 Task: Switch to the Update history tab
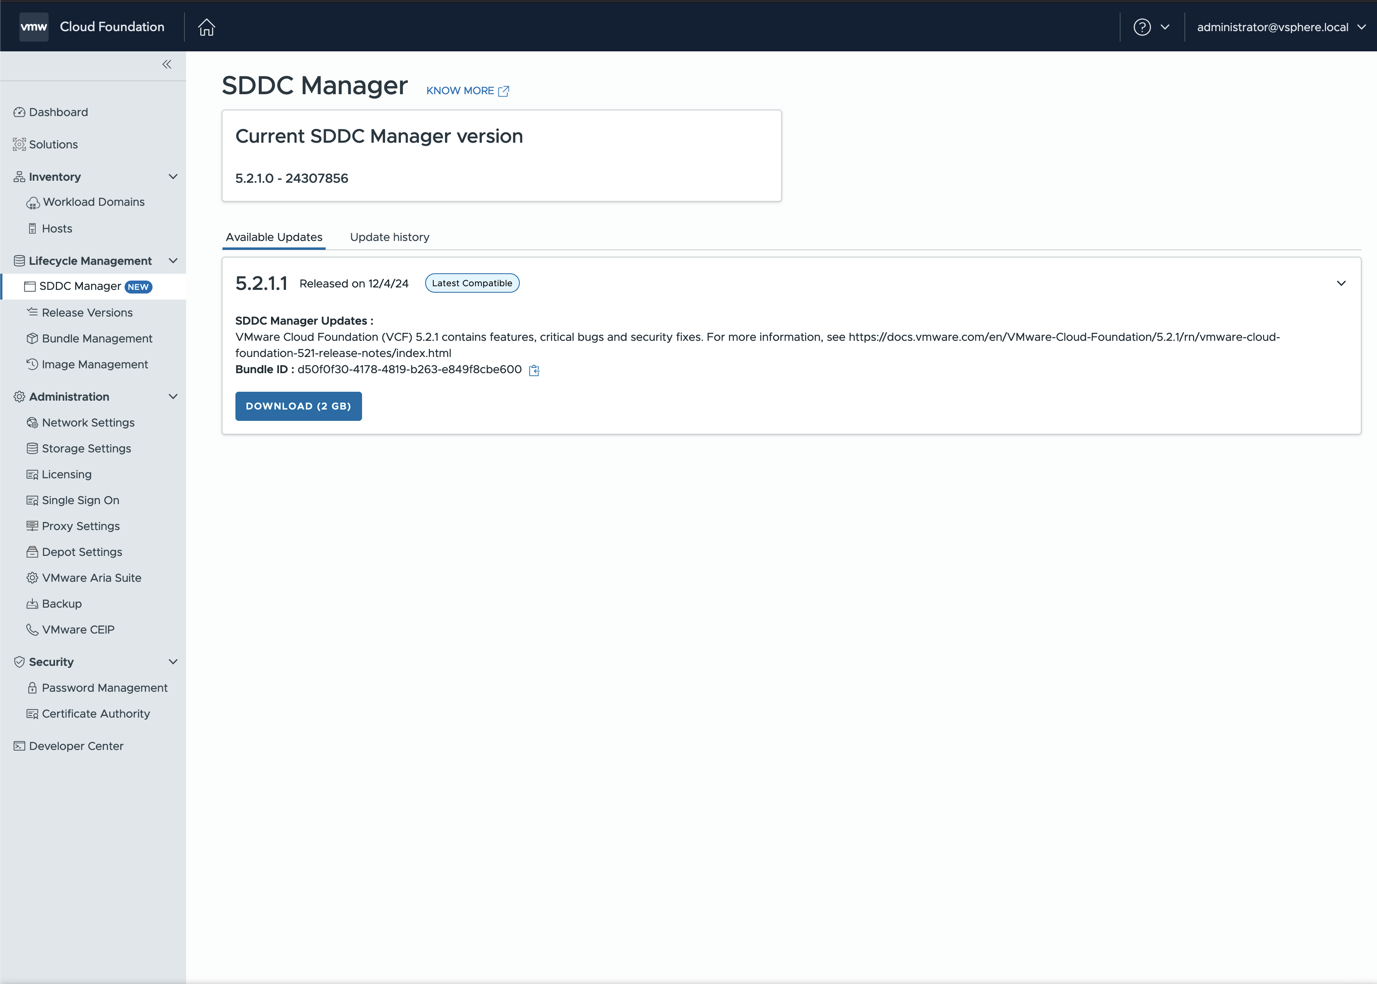tap(389, 237)
